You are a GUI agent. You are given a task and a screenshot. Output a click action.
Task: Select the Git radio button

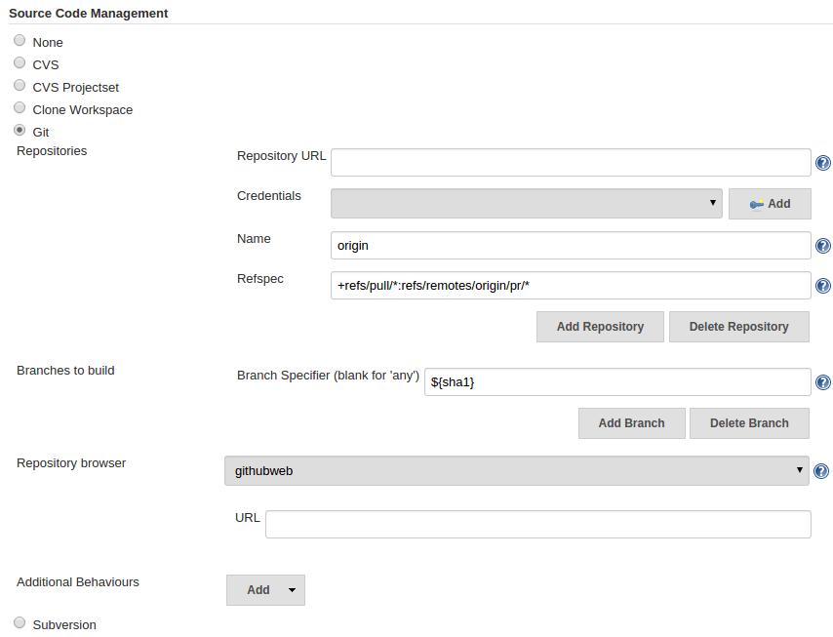click(x=20, y=130)
